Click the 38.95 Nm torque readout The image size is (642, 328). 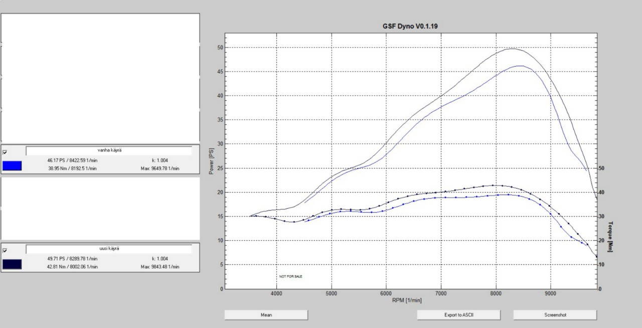[x=72, y=169]
